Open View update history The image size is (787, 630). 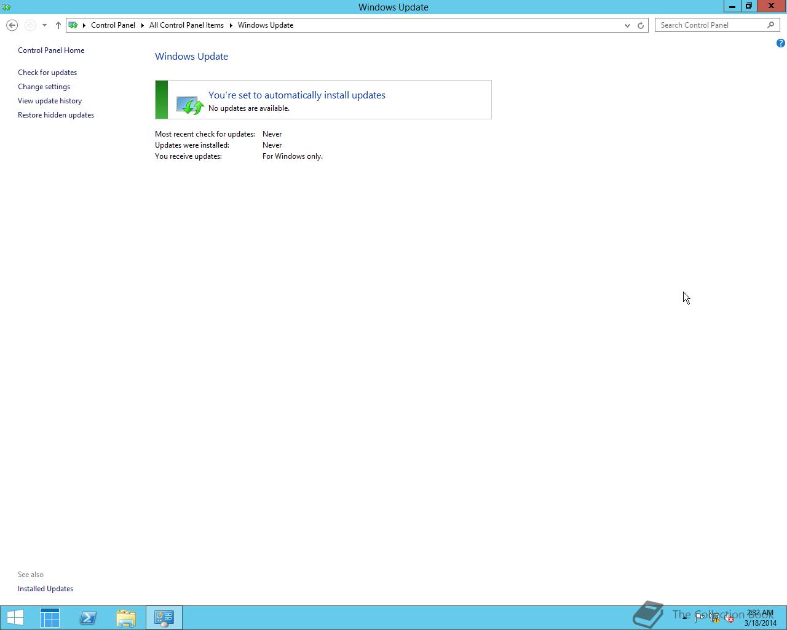click(50, 101)
